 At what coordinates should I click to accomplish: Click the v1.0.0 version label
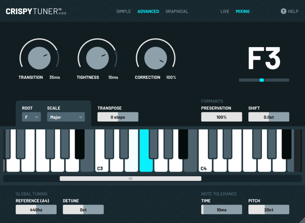62,13
